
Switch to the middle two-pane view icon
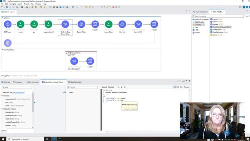178,87
